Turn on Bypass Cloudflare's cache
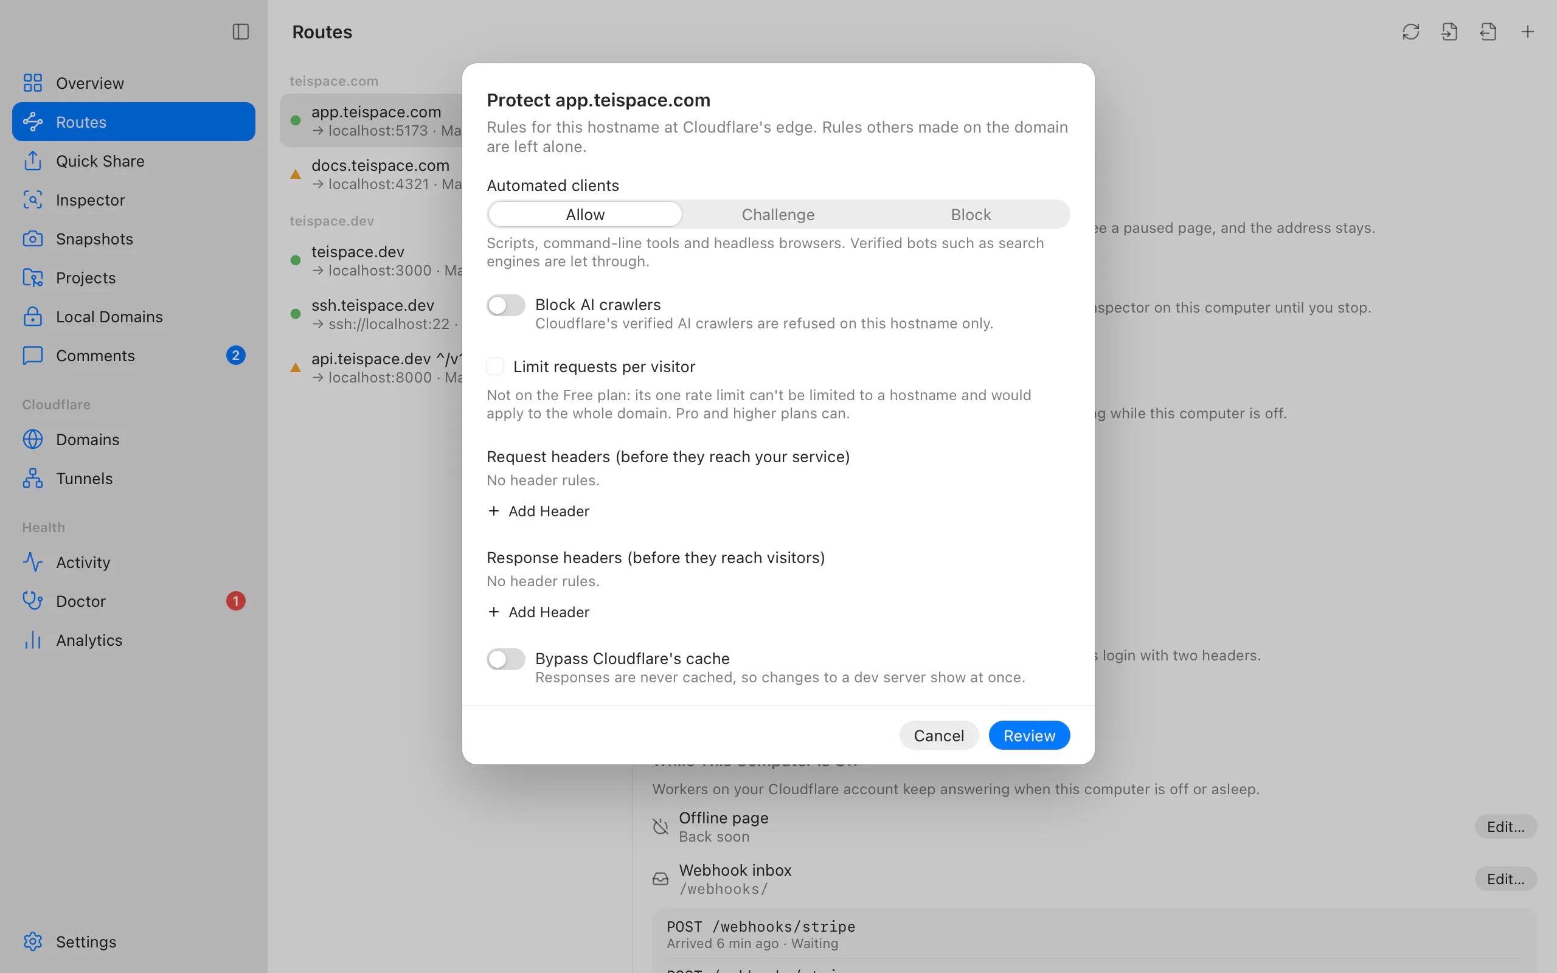The width and height of the screenshot is (1557, 973). pyautogui.click(x=505, y=659)
